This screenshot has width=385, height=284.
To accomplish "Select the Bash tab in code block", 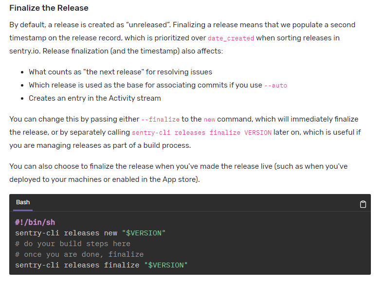I will 23,202.
